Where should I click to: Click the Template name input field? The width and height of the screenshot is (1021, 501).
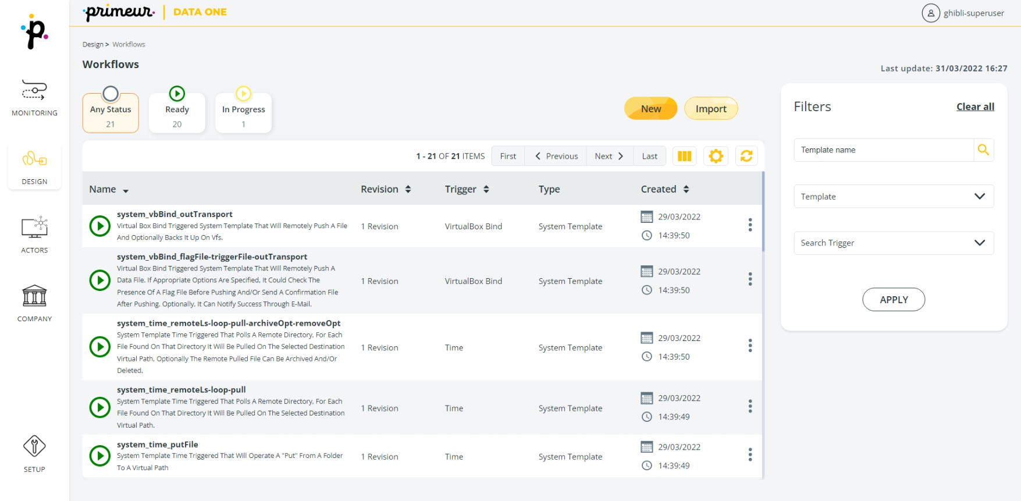coord(884,150)
